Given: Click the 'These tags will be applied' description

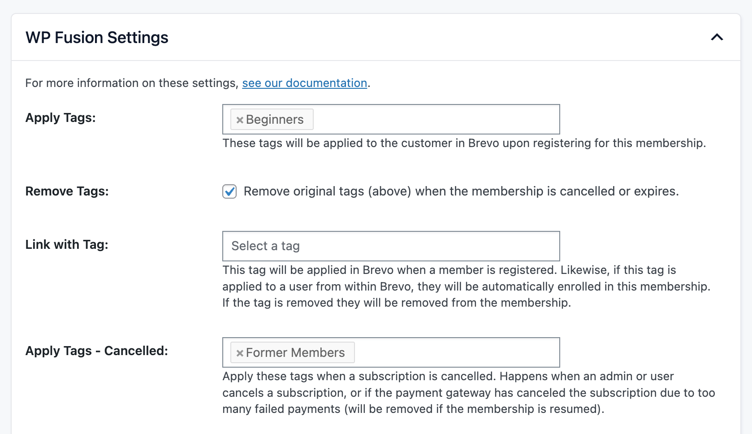Looking at the screenshot, I should 464,143.
